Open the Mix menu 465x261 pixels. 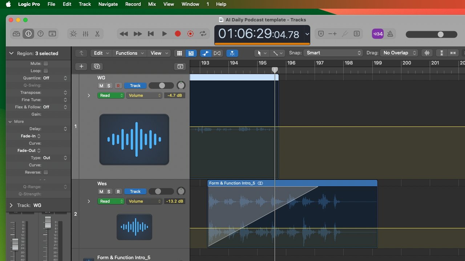152,4
